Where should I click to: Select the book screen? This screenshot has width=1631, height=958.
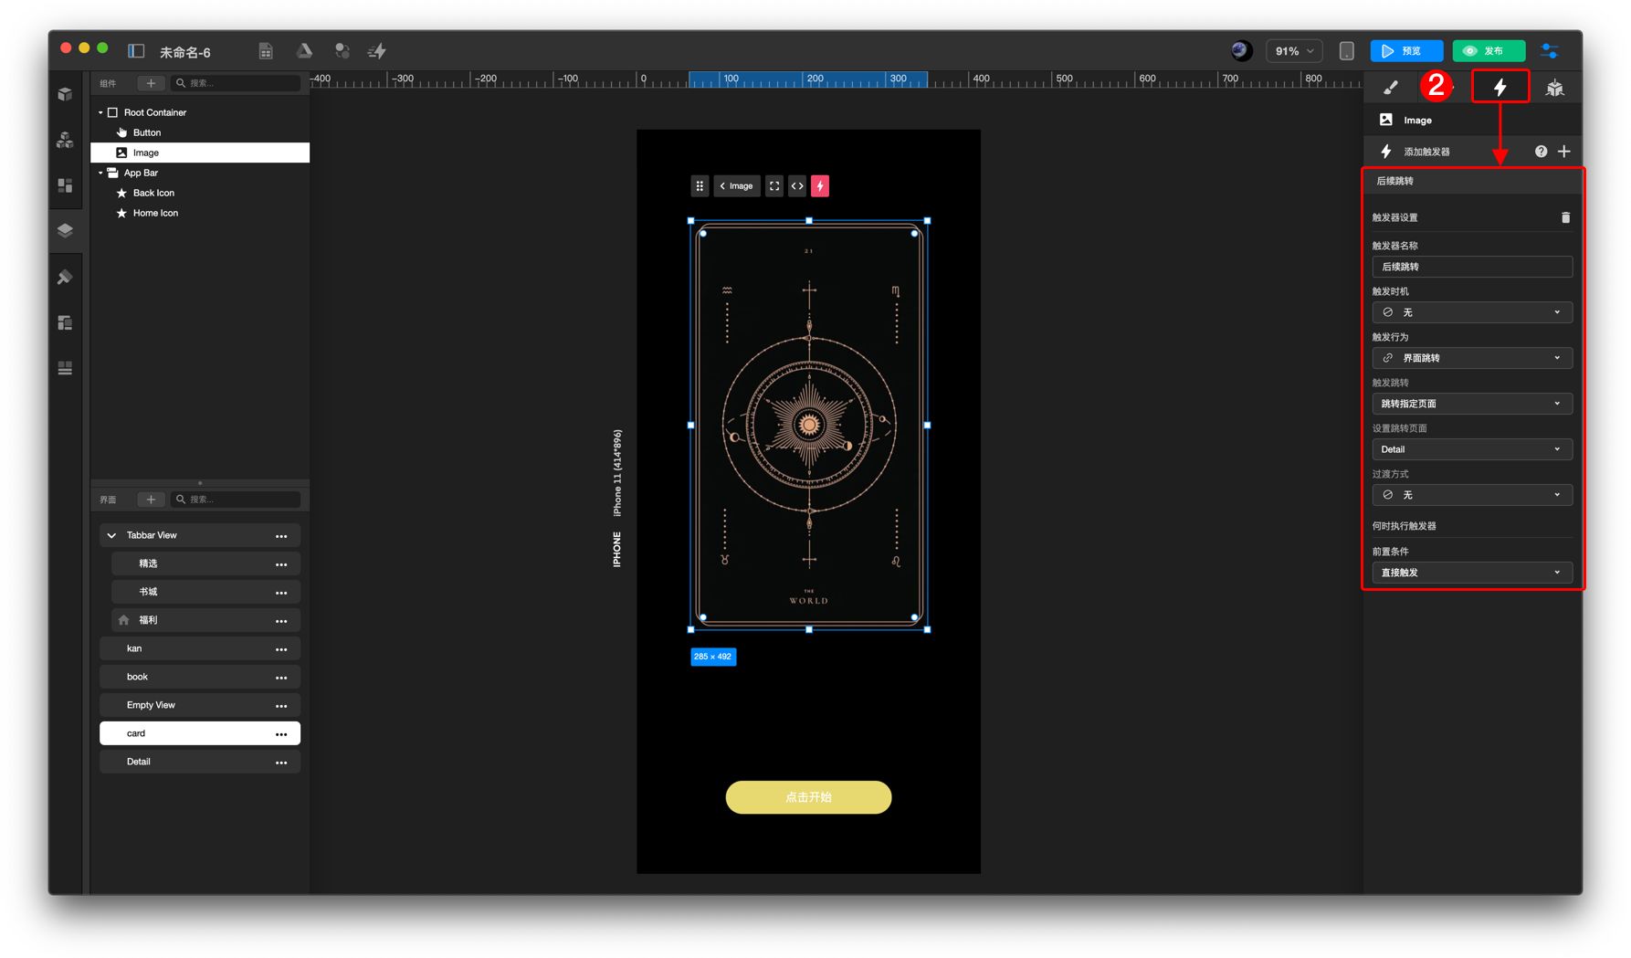[200, 677]
